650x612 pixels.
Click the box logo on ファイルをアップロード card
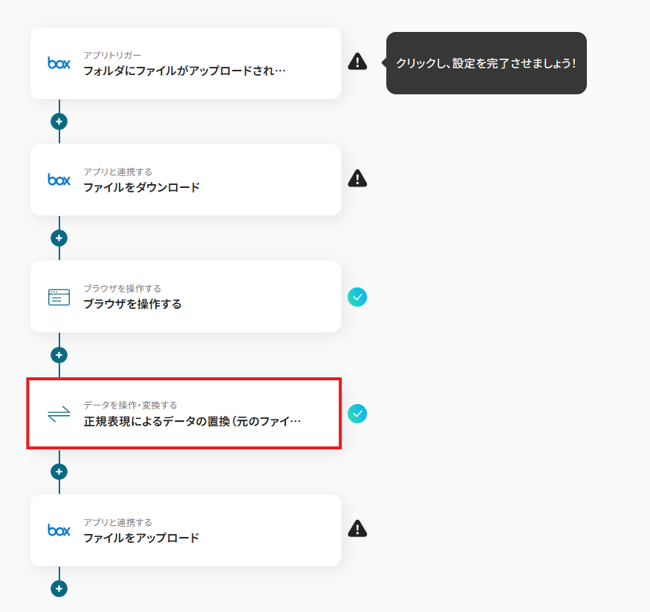pyautogui.click(x=59, y=530)
